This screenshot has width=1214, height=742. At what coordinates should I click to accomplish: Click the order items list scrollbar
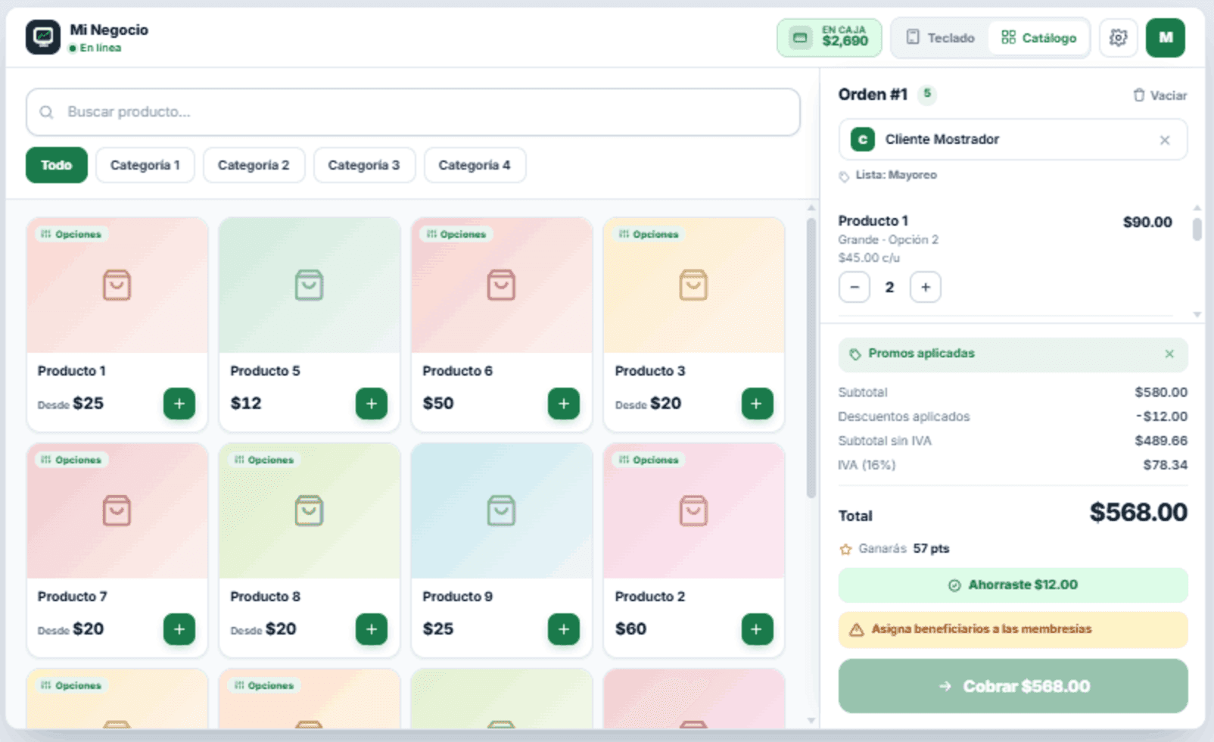click(1197, 229)
